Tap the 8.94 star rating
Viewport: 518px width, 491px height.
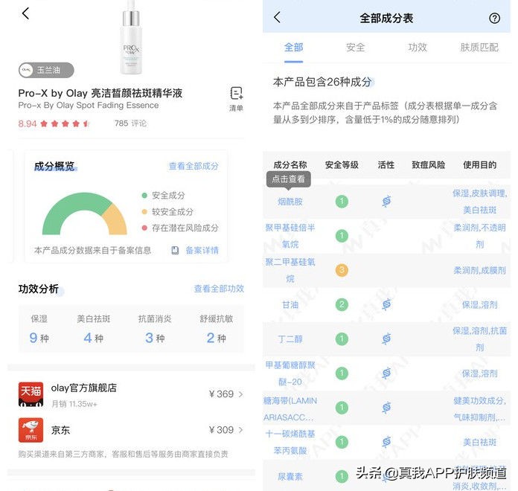(54, 123)
